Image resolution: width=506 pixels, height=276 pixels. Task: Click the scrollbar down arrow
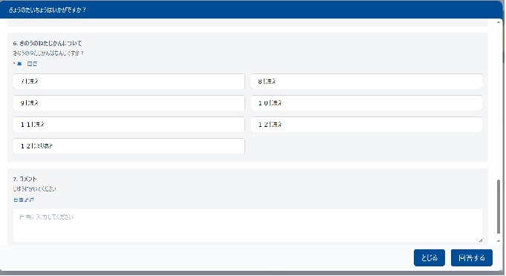[499, 241]
